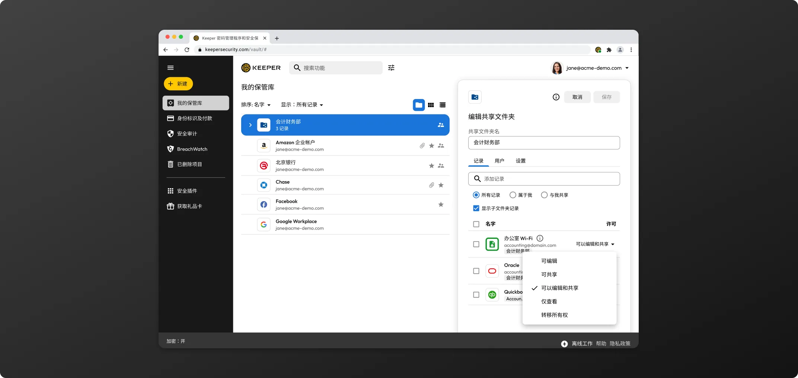Click shared folder icon in edit panel
This screenshot has height=378, width=798.
coord(475,97)
